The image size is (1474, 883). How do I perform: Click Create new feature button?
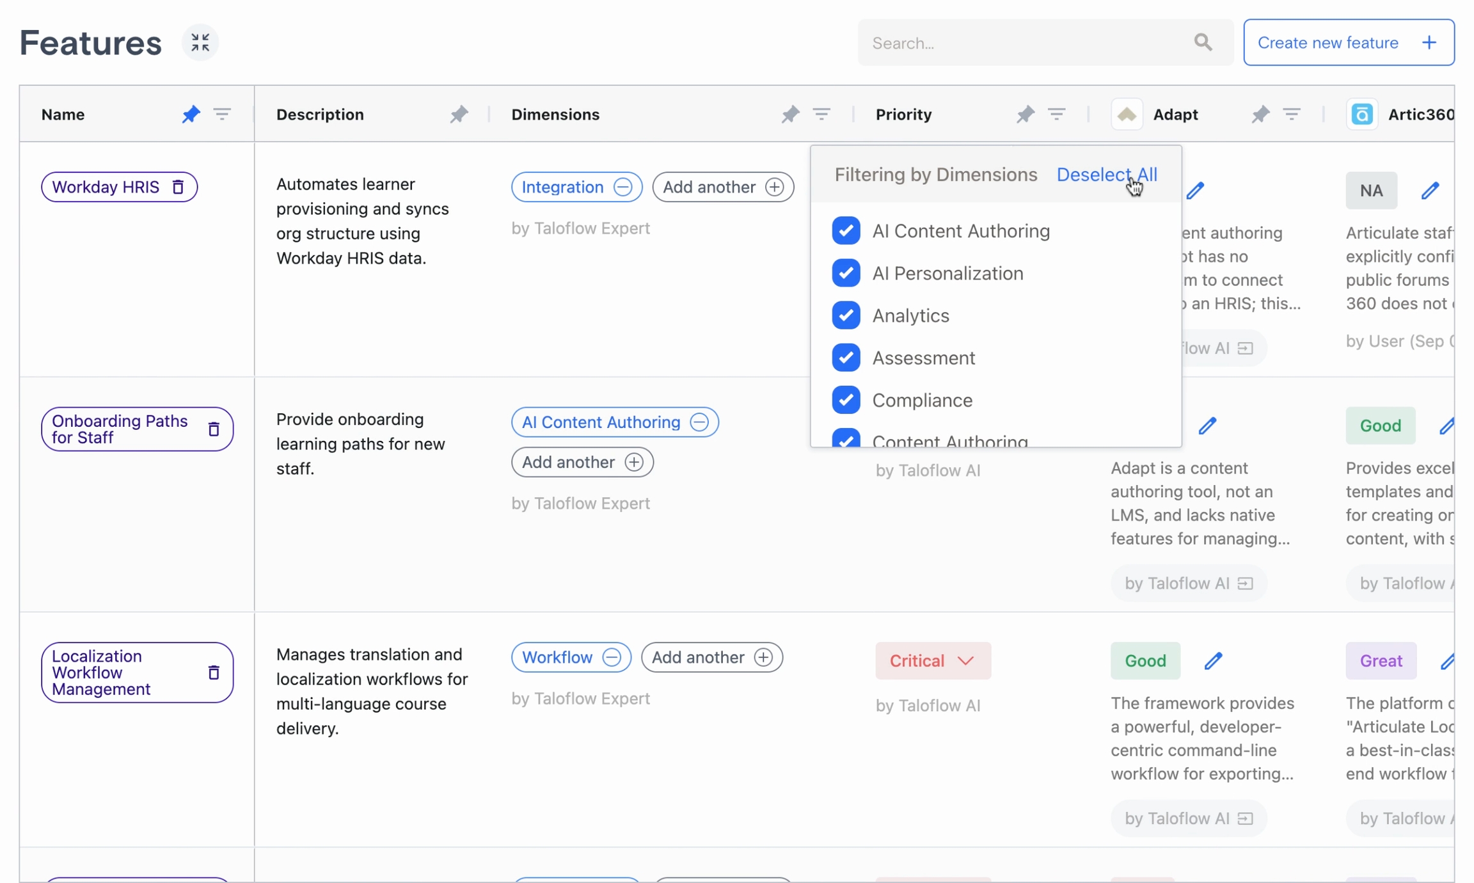click(1349, 43)
